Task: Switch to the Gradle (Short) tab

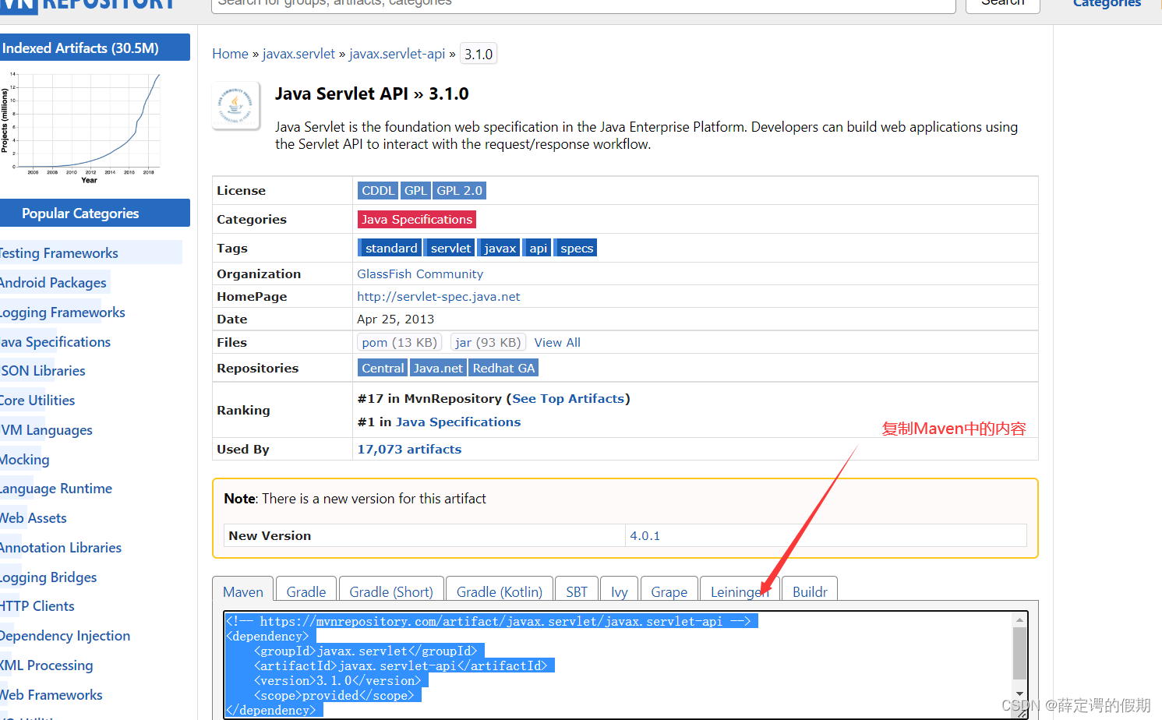Action: click(x=391, y=590)
